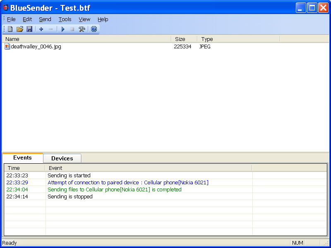331x248 pixels.
Task: Open a file list with folder icon
Action: point(19,29)
